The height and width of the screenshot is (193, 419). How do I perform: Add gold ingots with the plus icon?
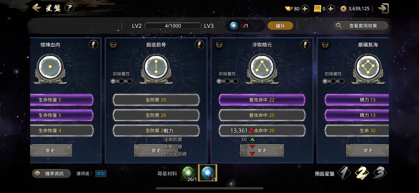[x=305, y=9]
